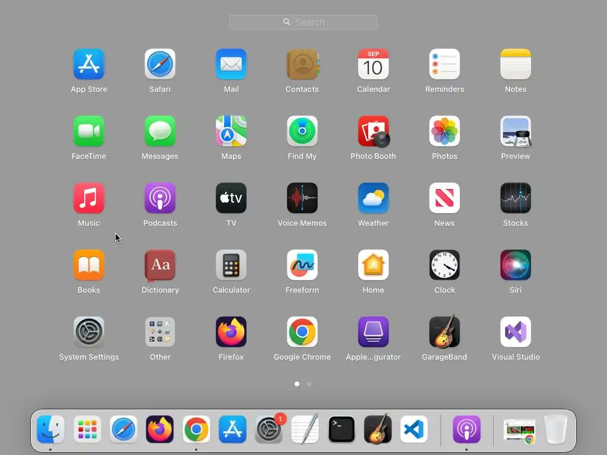Image resolution: width=607 pixels, height=455 pixels.
Task: Launch Stocks app
Action: [516, 198]
